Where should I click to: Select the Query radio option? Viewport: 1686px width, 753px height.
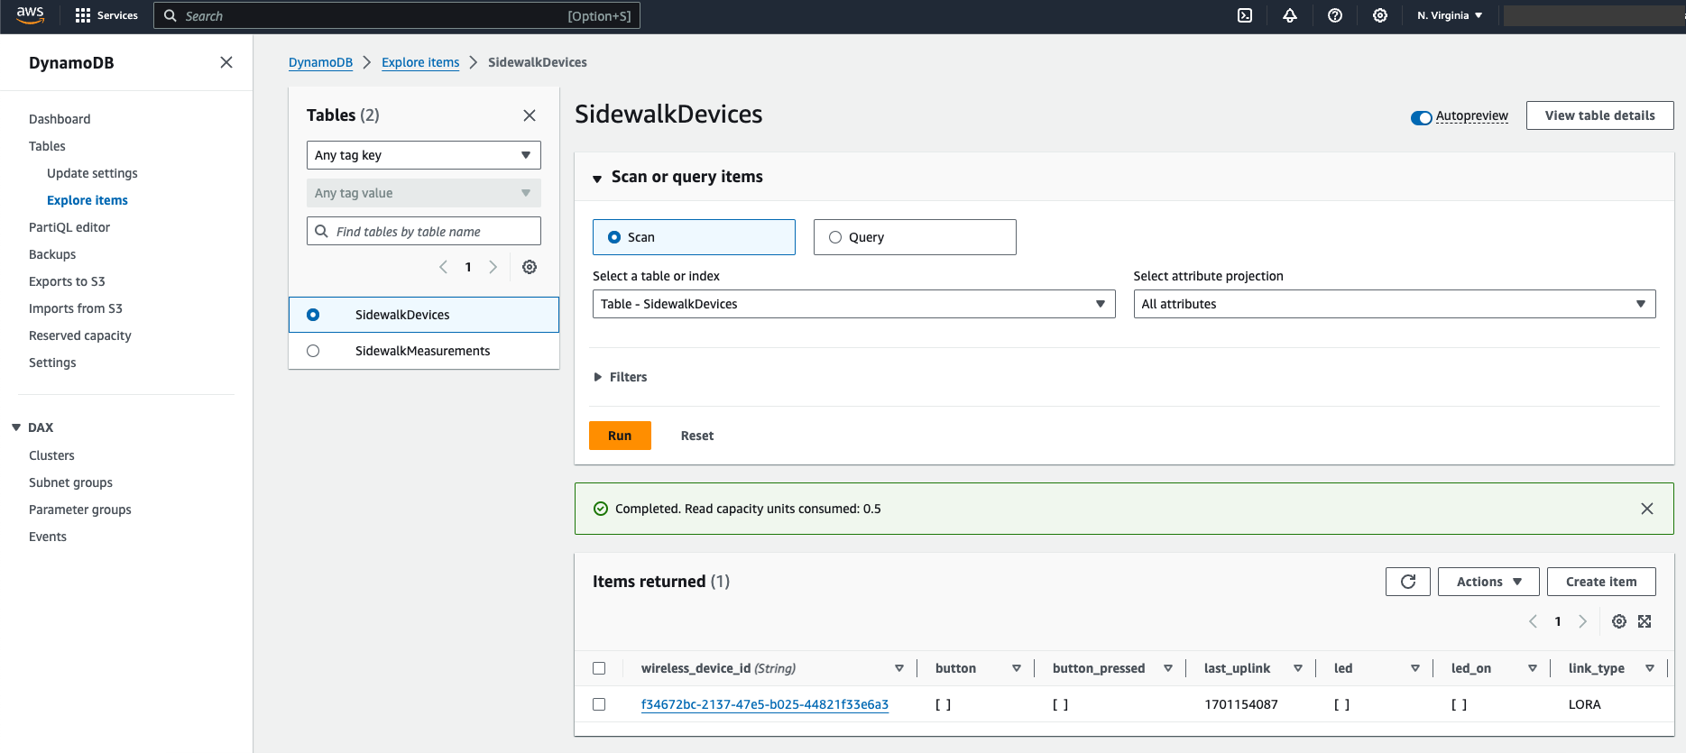[x=835, y=237]
